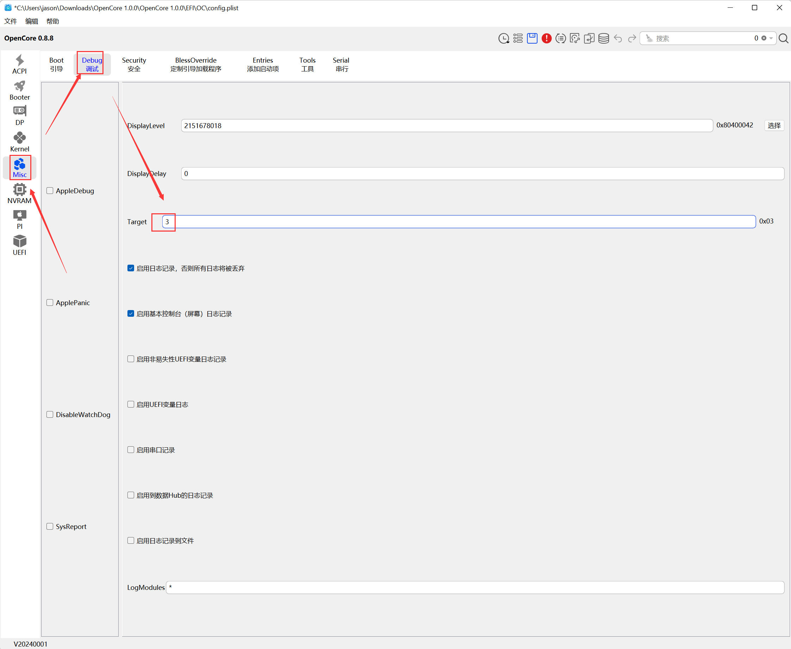Click the red exclamation validation icon
Viewport: 791px width, 649px height.
point(546,38)
